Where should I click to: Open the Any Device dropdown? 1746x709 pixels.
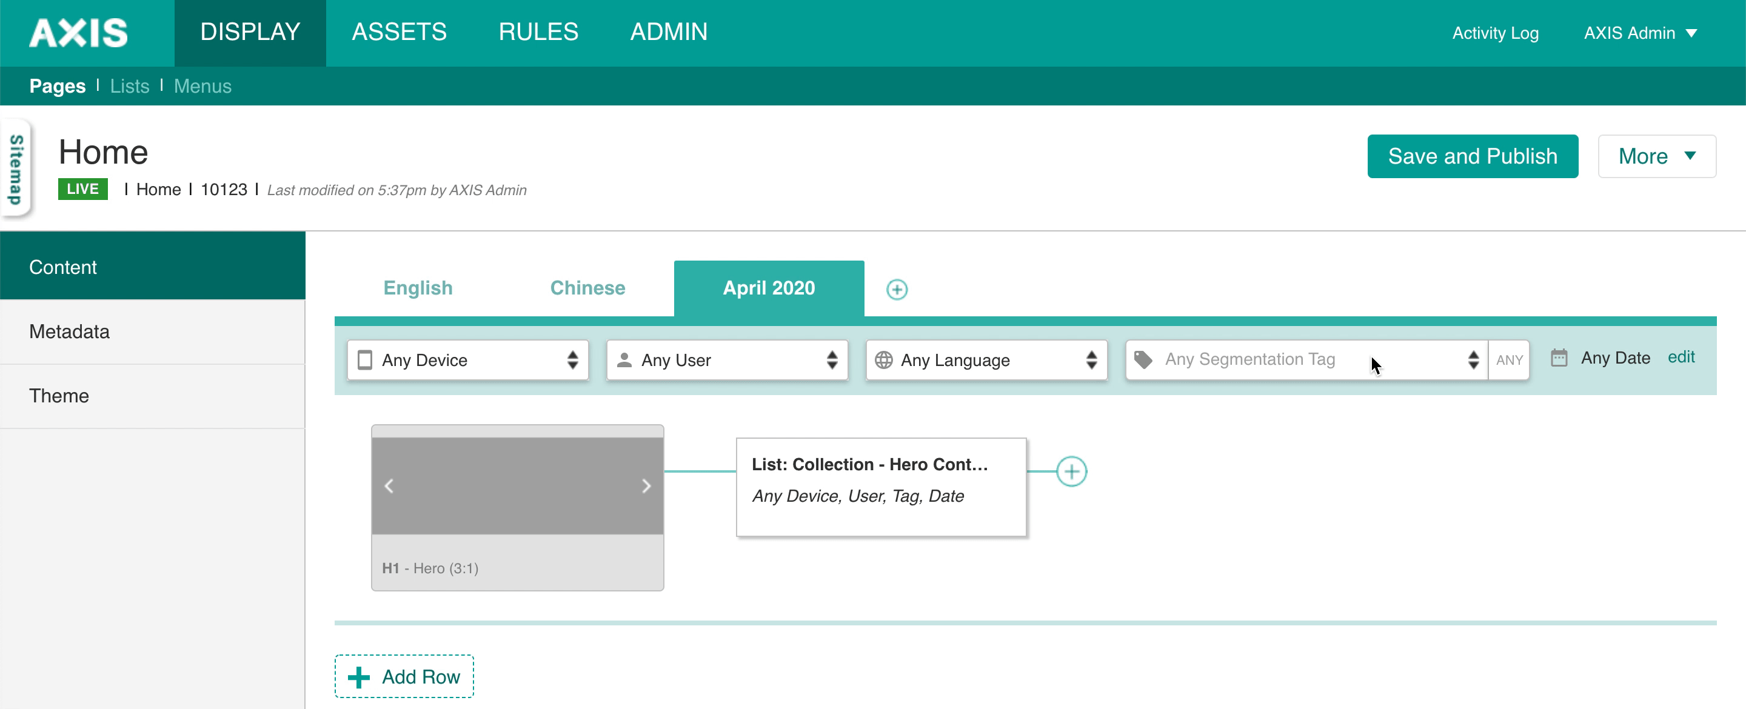tap(467, 360)
